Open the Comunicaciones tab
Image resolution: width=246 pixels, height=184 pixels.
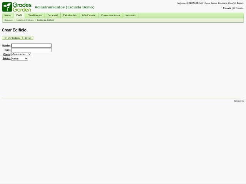[x=111, y=15]
